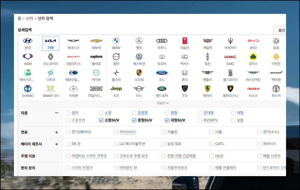Select the Volkswagen (폭스바겐) logo
This screenshot has height=190, width=300.
(139, 57)
